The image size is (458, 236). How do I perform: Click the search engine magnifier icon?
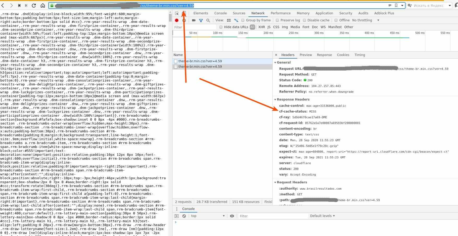click(x=410, y=5)
